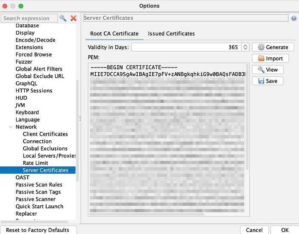Click the Validity in Days field
The image size is (299, 234).
click(x=186, y=47)
